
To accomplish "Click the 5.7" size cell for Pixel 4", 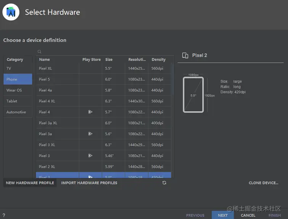I will [114, 112].
